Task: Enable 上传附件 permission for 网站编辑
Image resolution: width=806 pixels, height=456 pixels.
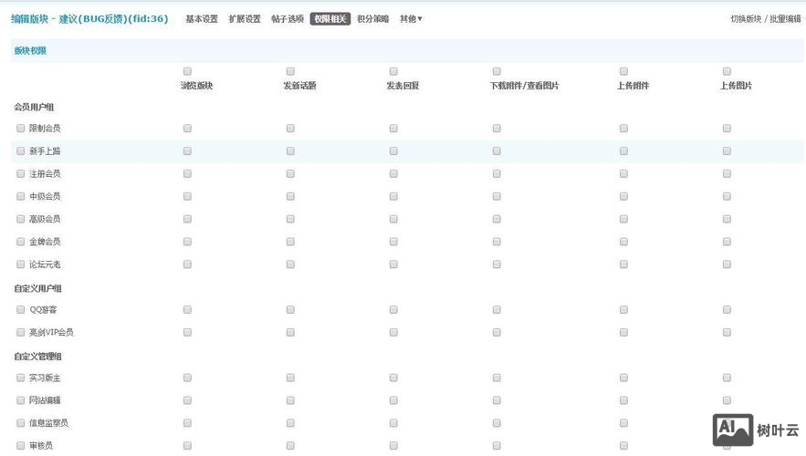Action: 623,400
